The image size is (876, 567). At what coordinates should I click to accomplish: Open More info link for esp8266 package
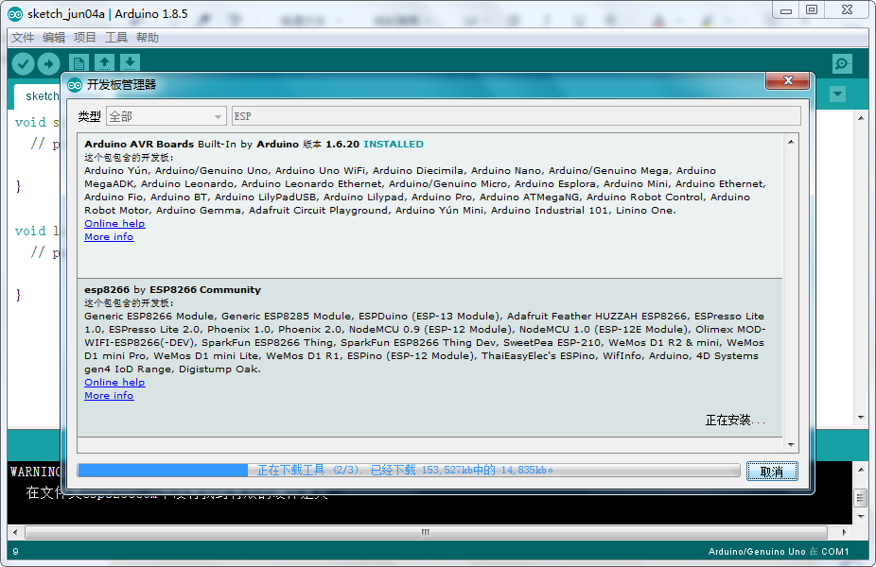[109, 396]
